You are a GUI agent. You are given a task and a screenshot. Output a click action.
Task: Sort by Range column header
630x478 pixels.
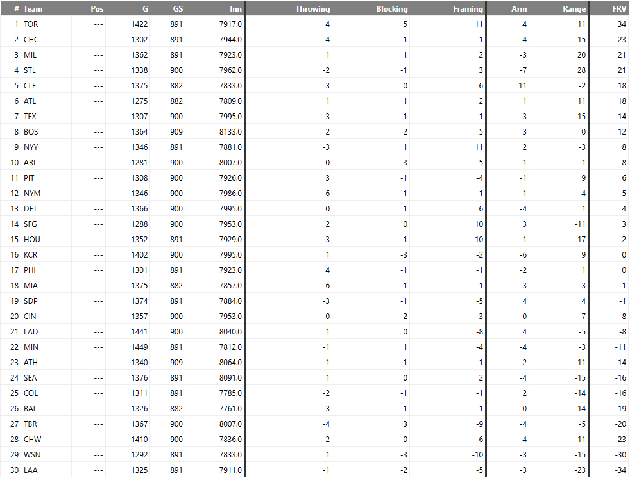point(574,9)
